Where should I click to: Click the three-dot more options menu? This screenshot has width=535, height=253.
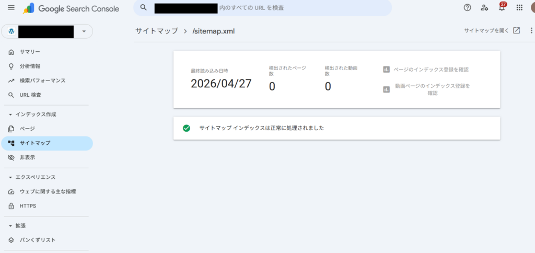(x=531, y=30)
